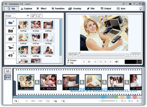Image resolution: width=147 pixels, height=107 pixels.
Task: Click the split clip X icon in preview
Action: pyautogui.click(x=133, y=55)
